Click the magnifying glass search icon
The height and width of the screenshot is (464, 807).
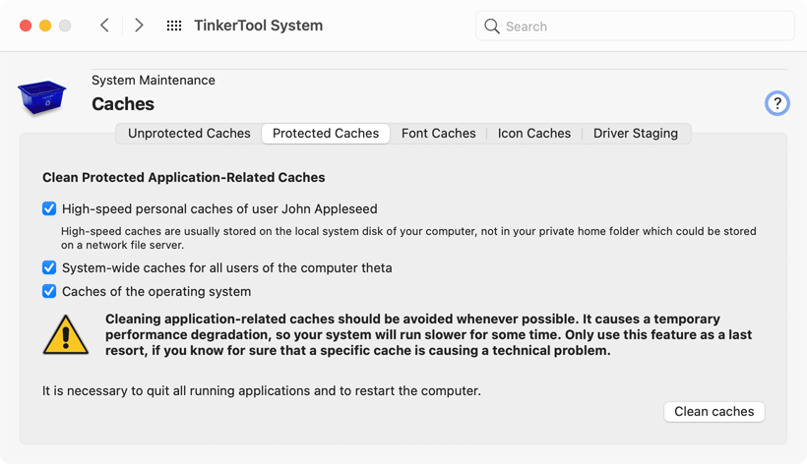491,27
